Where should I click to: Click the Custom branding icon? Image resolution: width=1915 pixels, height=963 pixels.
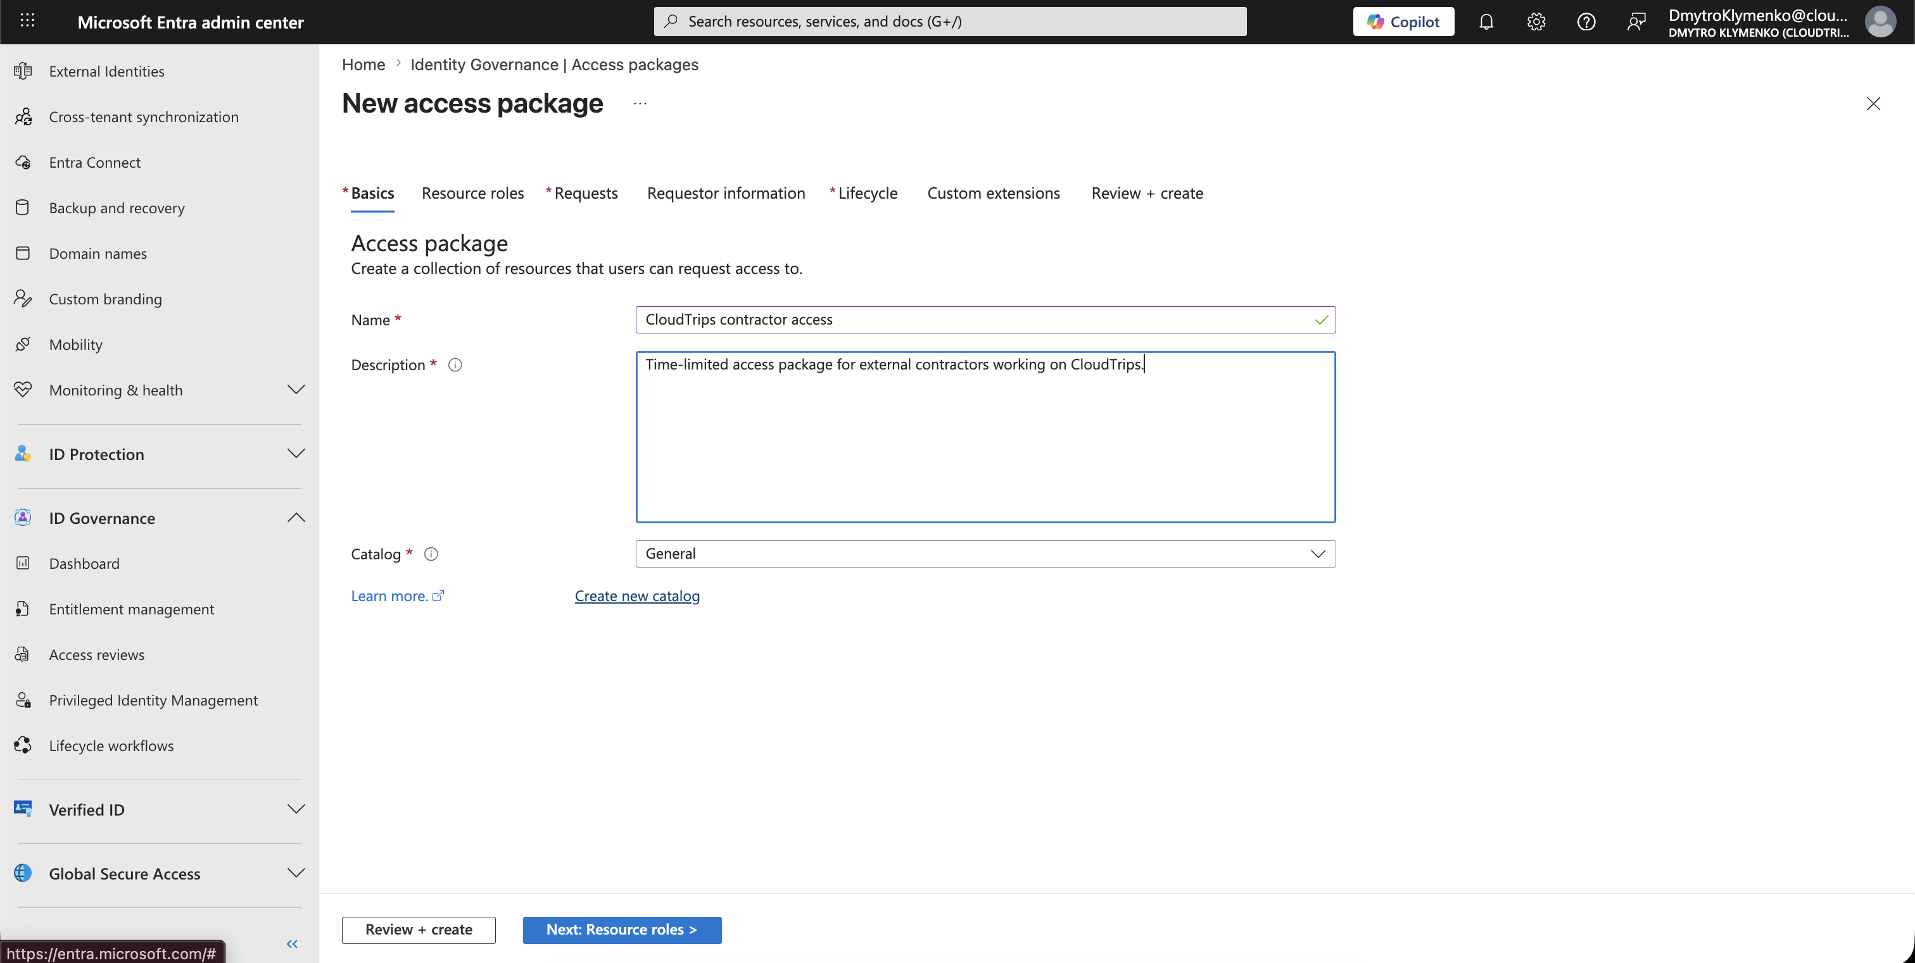point(23,299)
